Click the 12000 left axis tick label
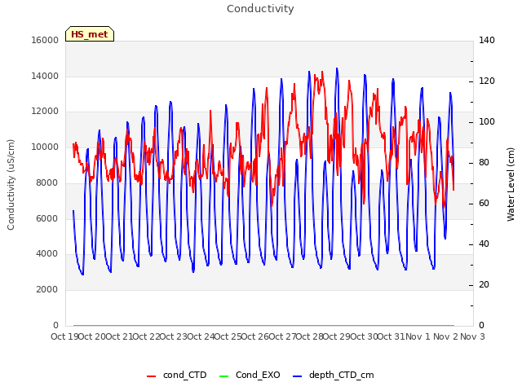Image resolution: width=522 pixels, height=391 pixels. tap(45, 112)
